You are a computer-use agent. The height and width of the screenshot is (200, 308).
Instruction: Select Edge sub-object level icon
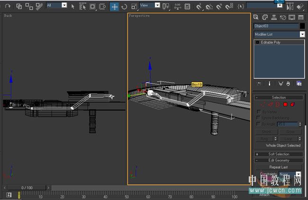coord(271,104)
